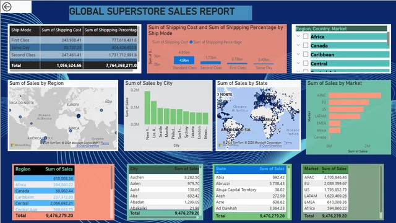Select the APAC row in Market table
Viewport: 396px width, 223px height.
325,177
